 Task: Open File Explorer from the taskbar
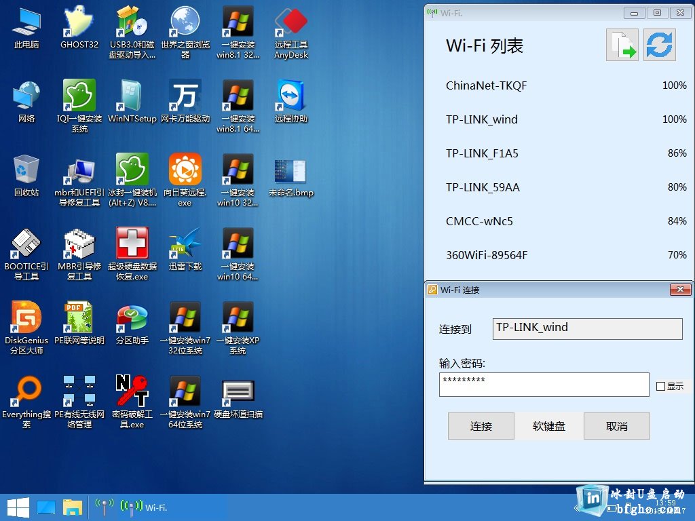72,507
